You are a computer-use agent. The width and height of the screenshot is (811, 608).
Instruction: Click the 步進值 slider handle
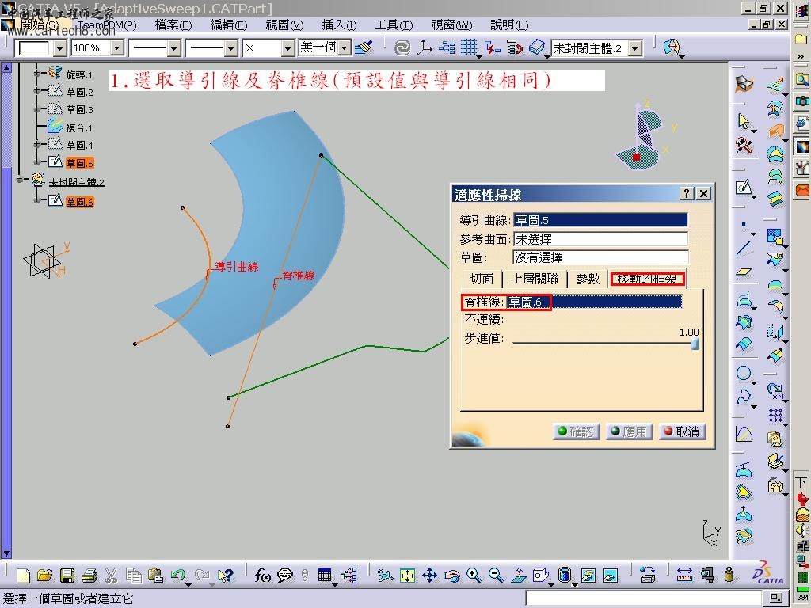point(695,343)
